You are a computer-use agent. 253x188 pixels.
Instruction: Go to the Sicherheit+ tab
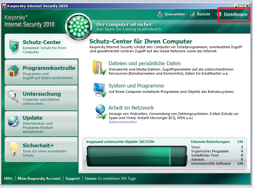tap(41, 150)
